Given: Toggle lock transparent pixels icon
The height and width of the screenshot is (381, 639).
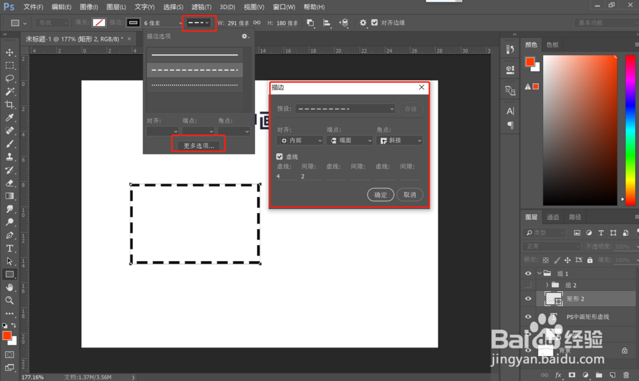Looking at the screenshot, I should coord(546,260).
